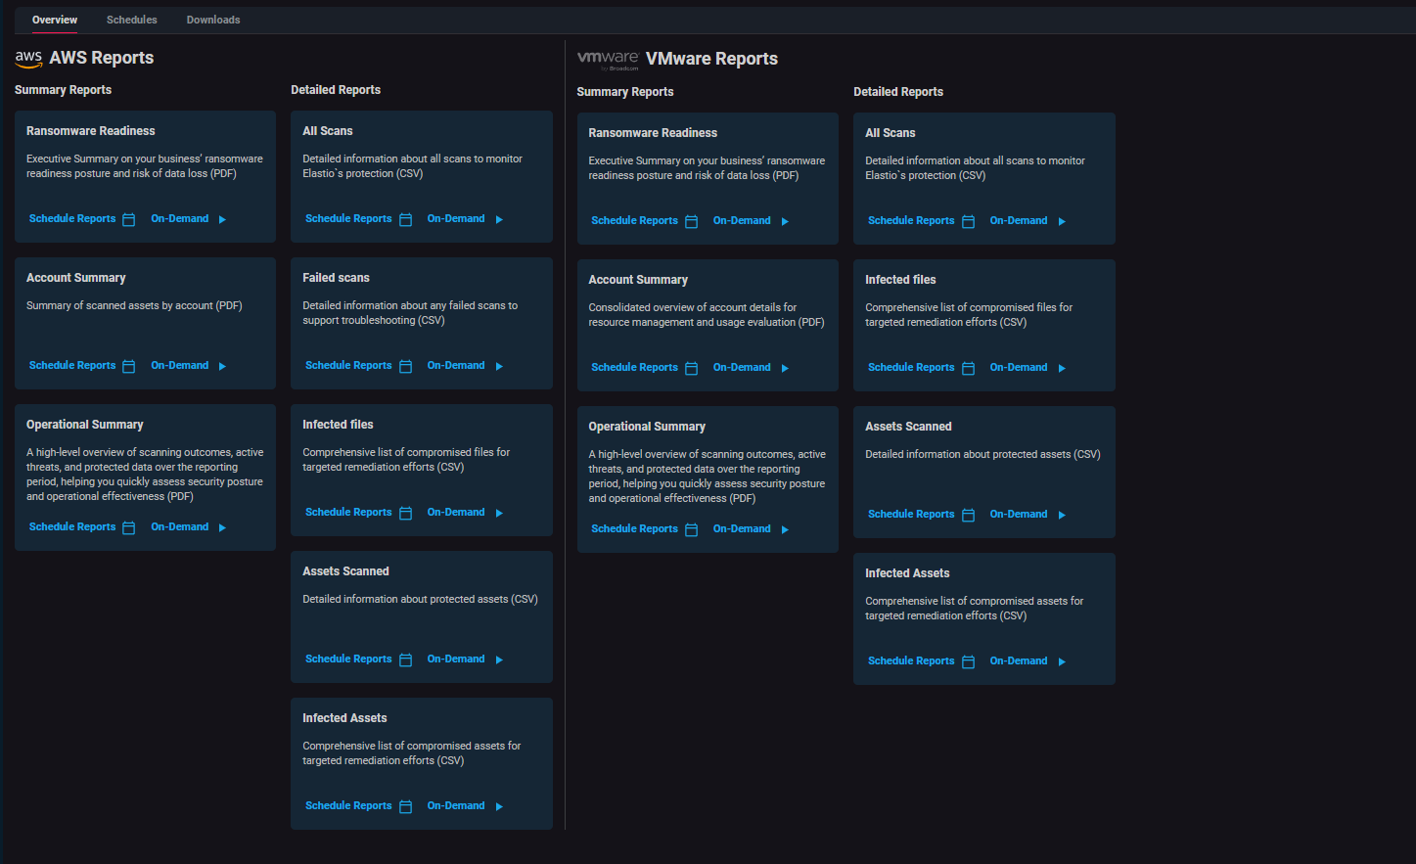Run On-Demand report for AWS Assets Scanned
The width and height of the screenshot is (1416, 864).
click(x=455, y=659)
